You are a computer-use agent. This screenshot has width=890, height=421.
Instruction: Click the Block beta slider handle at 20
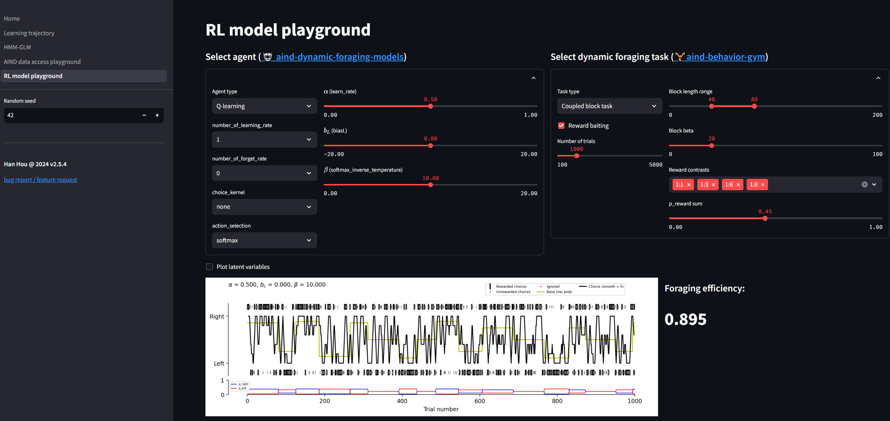pyautogui.click(x=711, y=146)
